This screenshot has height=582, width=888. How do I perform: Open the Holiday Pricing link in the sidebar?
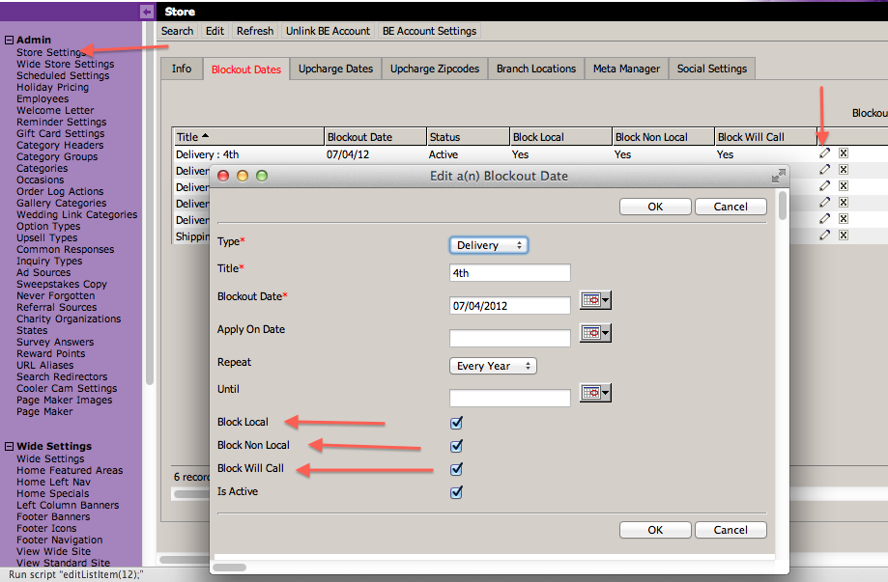click(52, 88)
